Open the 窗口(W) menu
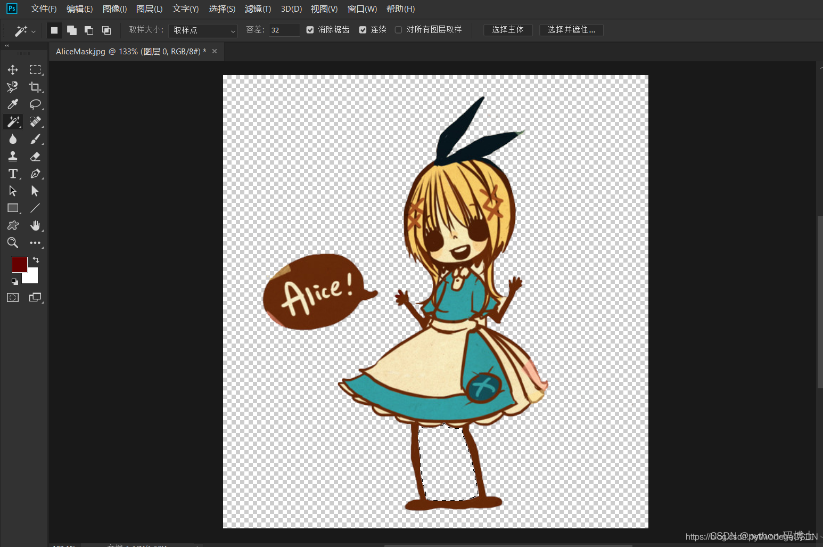Screen dimensions: 823x547 point(362,9)
